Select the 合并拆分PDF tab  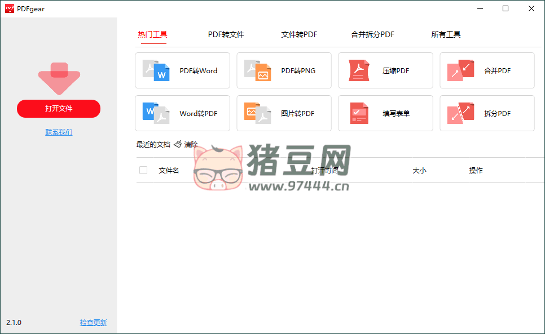pyautogui.click(x=372, y=34)
